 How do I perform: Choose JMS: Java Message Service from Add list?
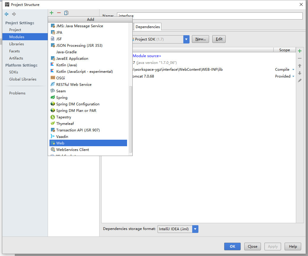click(88, 26)
